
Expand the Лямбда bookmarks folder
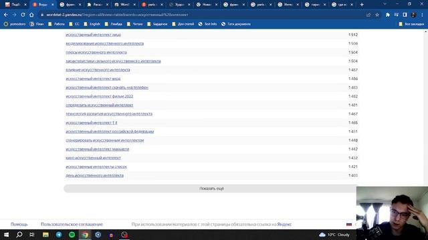tap(113, 24)
